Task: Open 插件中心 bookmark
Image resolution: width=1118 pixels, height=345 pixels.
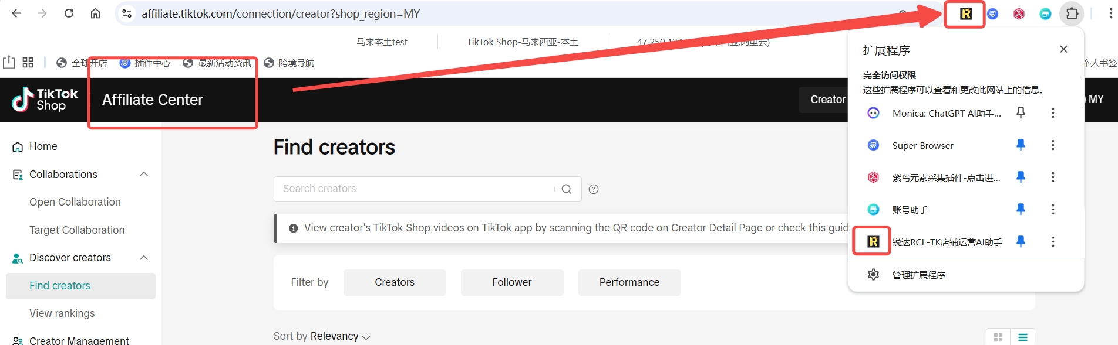Action: point(145,63)
